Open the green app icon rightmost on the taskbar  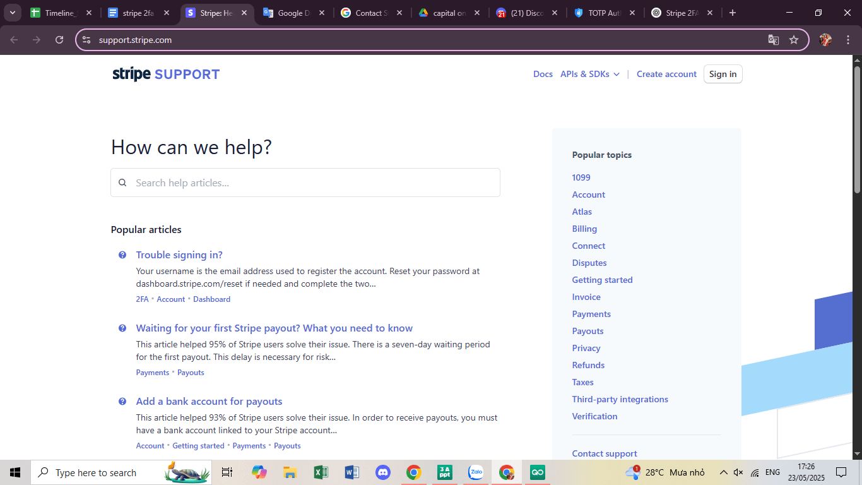(538, 472)
